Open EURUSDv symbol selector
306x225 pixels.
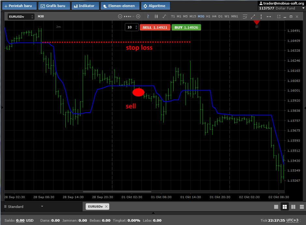21,17
